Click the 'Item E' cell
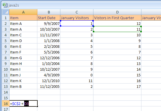Screen dimensions: 161x111 coord(23,47)
